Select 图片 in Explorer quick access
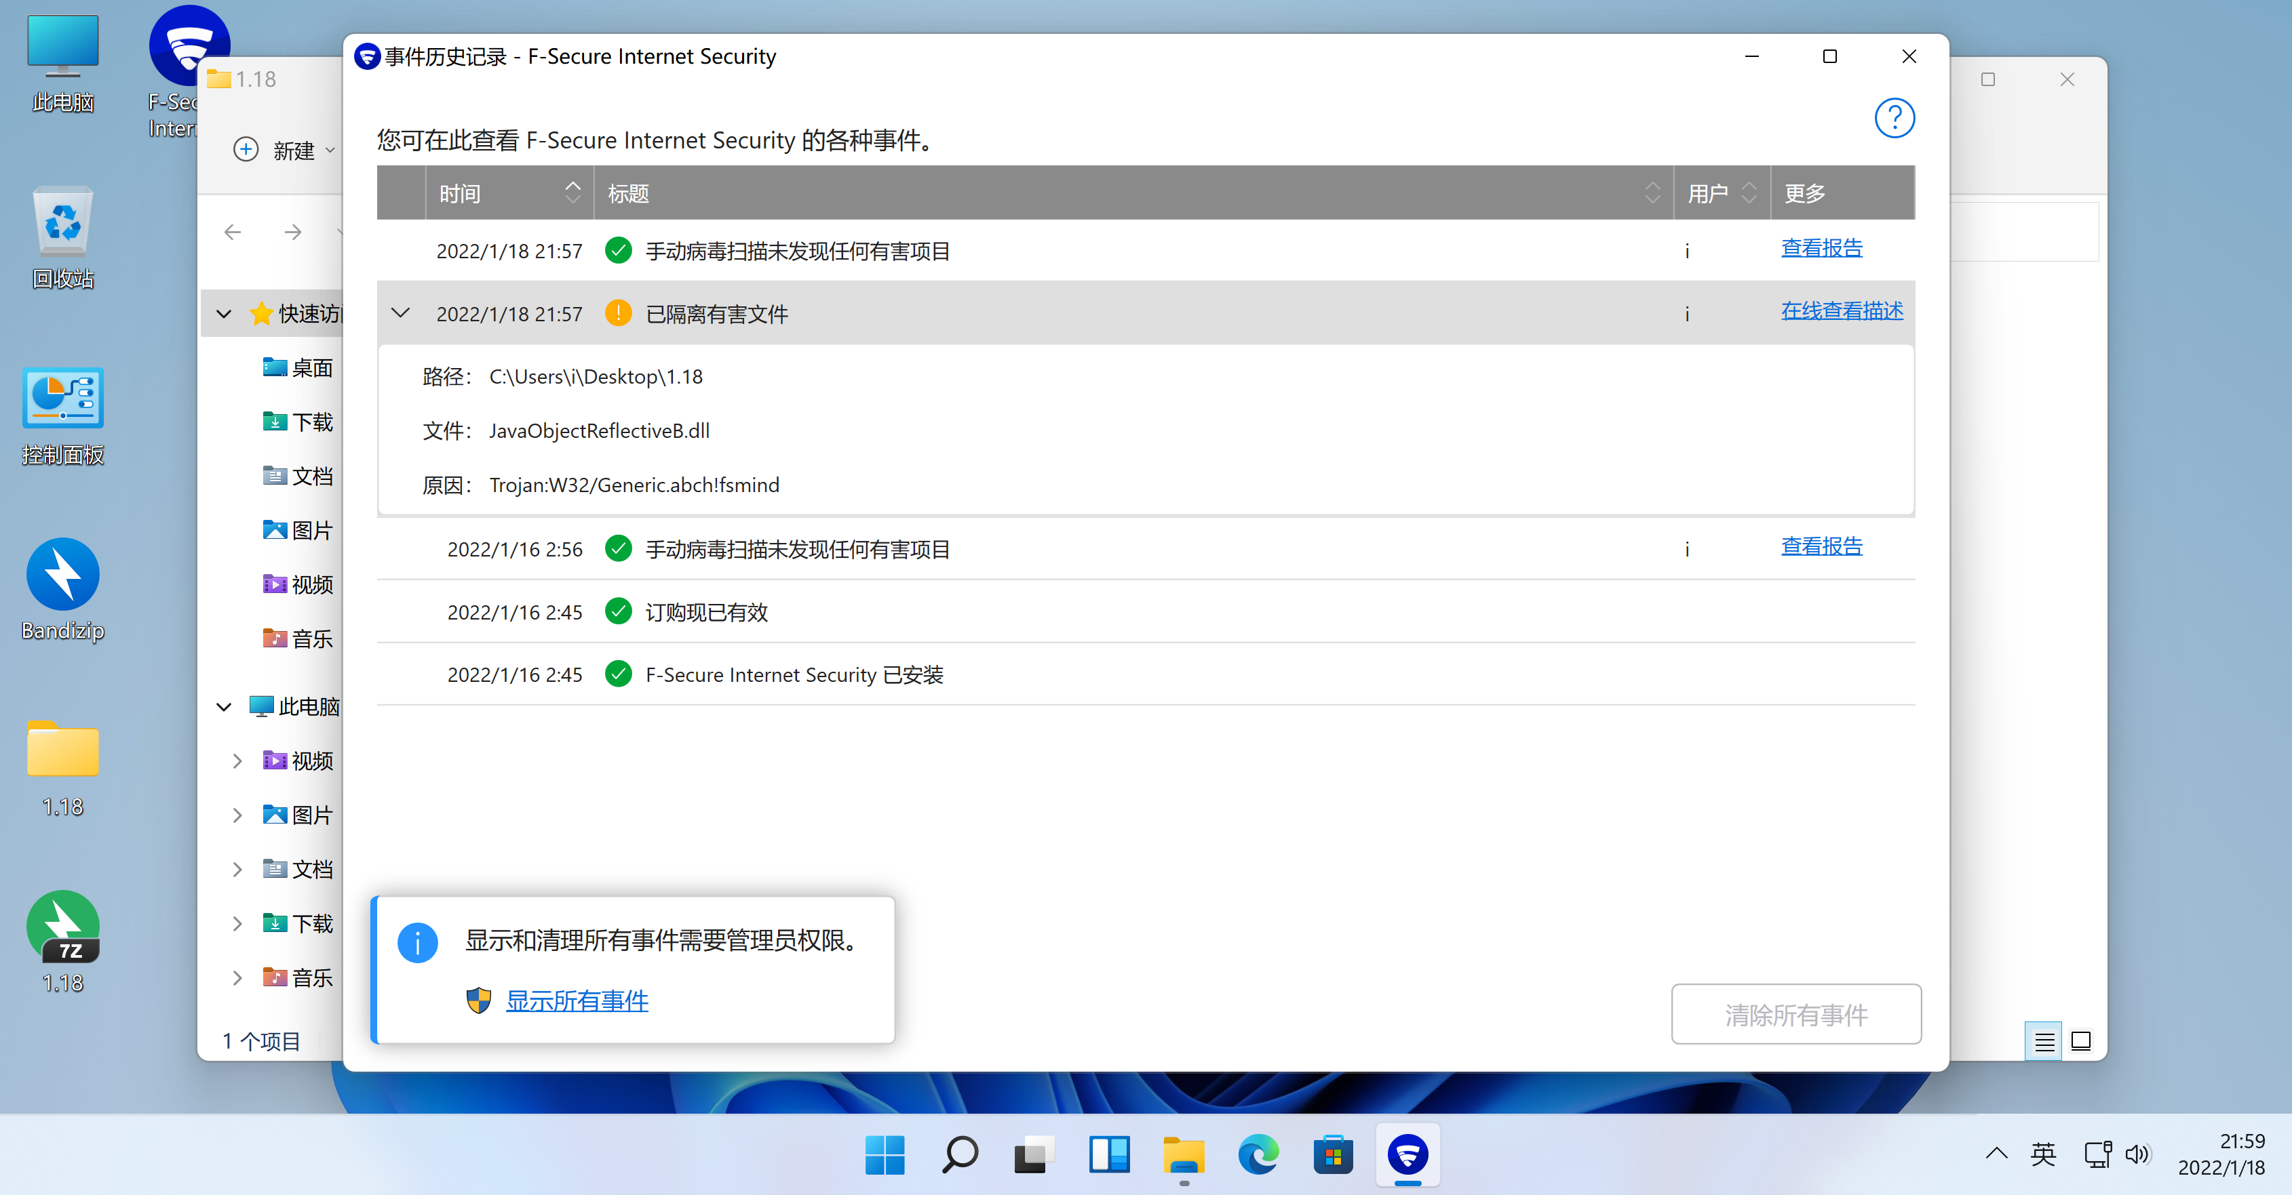This screenshot has height=1195, width=2292. 297,530
